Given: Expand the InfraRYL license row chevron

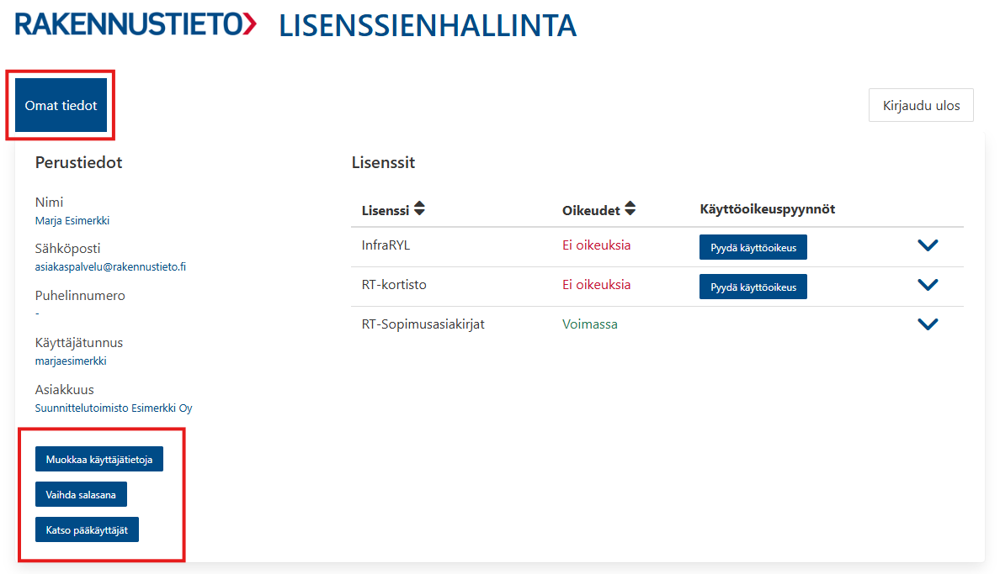Looking at the screenshot, I should pos(928,245).
